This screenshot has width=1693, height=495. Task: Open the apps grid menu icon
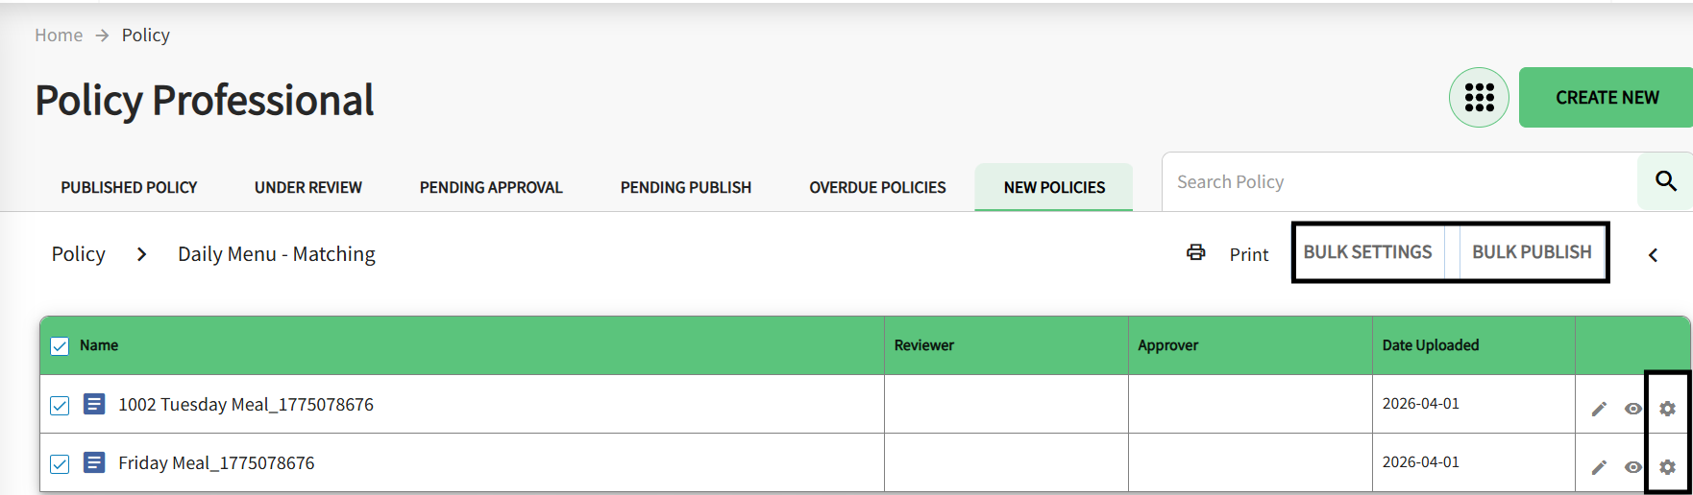click(1479, 98)
